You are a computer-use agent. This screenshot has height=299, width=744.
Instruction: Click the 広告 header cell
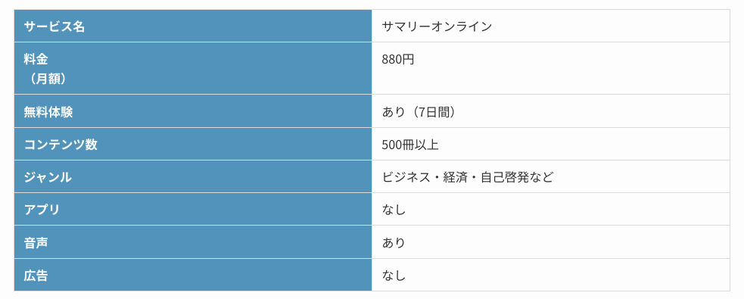point(193,275)
